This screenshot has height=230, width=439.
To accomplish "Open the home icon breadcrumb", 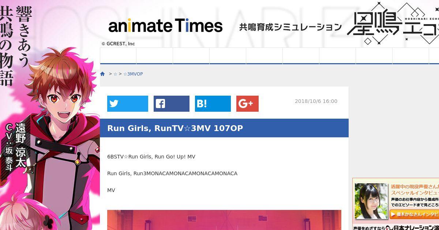I will [x=102, y=74].
